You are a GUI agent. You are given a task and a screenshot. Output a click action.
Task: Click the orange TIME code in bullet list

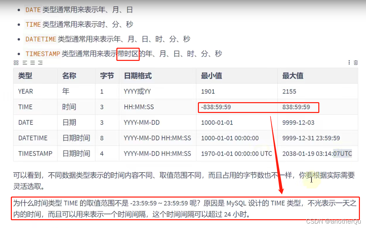[33, 24]
